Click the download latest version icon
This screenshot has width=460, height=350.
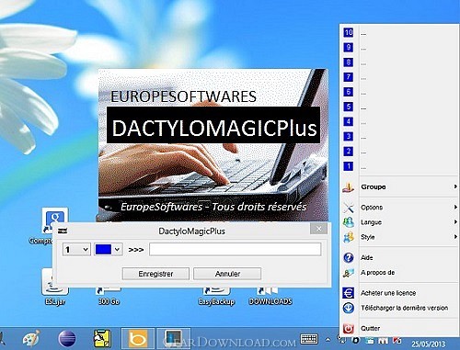tap(349, 308)
